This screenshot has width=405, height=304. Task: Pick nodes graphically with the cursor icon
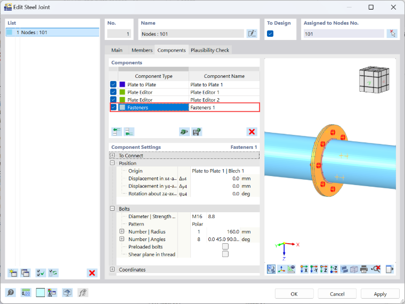point(392,34)
